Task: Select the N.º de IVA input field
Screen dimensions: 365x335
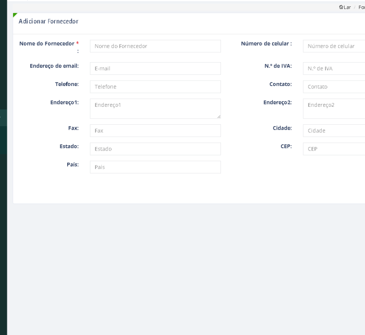Action: click(x=334, y=68)
